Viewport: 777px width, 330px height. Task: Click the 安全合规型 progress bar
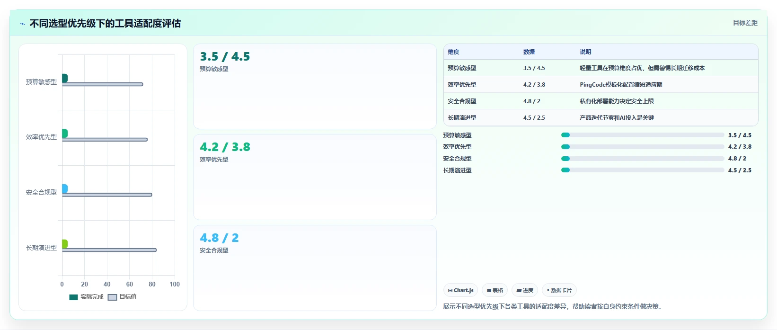point(643,159)
